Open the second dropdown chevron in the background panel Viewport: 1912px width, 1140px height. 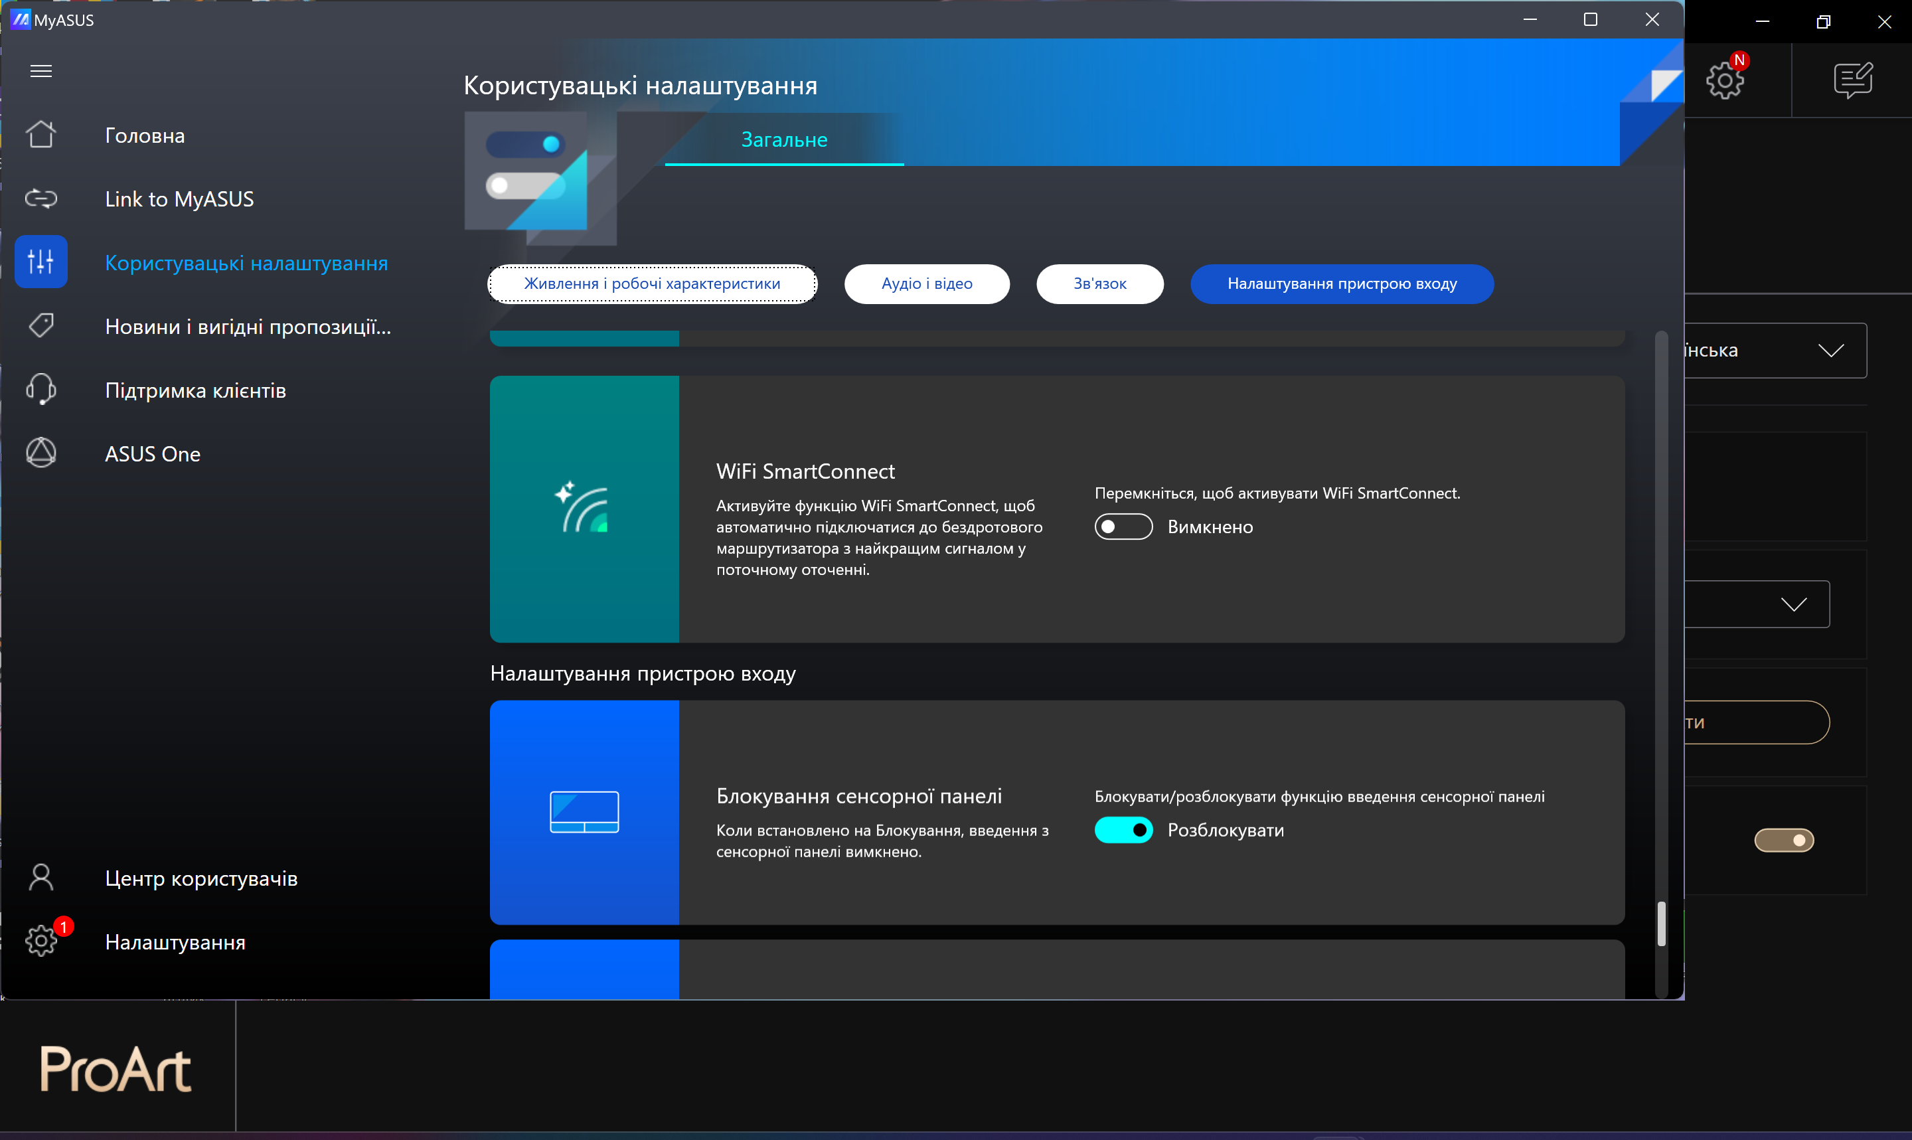pyautogui.click(x=1793, y=605)
